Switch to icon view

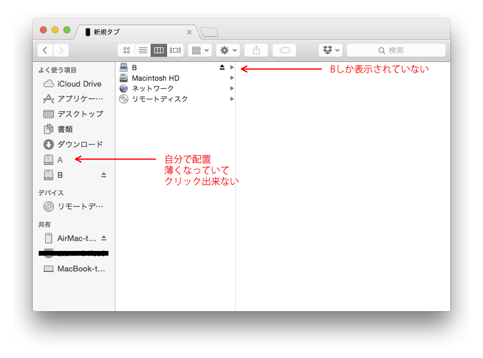tap(126, 50)
